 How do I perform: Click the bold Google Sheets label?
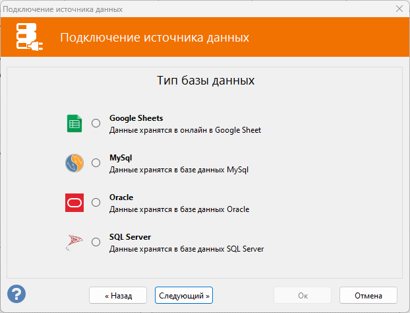136,118
